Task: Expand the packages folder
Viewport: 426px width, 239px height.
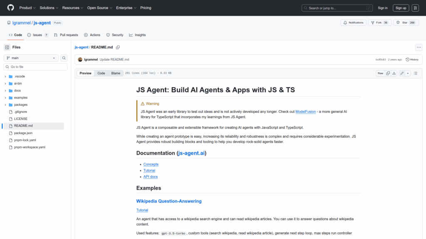Action: click(5, 105)
